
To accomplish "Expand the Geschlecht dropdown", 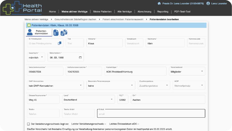I will point(36,57).
